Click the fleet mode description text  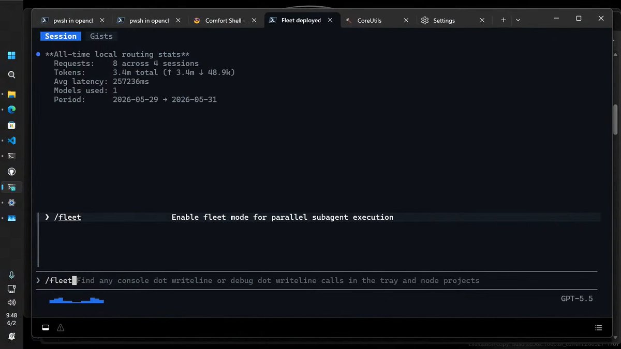(x=283, y=217)
